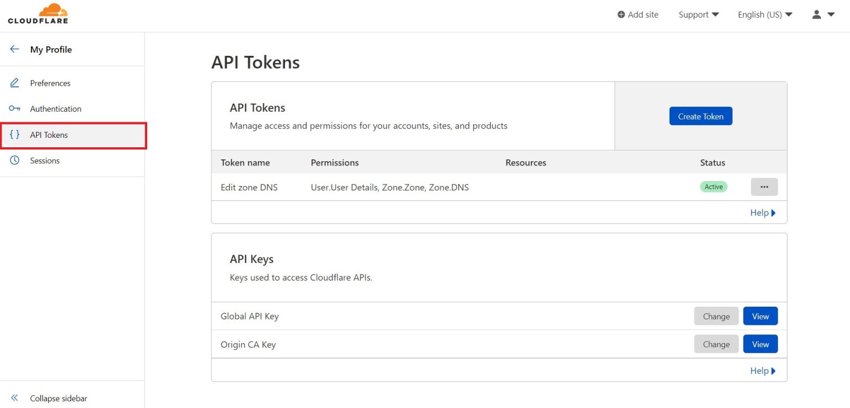Open the Support dropdown
Viewport: 850px width, 408px height.
698,14
